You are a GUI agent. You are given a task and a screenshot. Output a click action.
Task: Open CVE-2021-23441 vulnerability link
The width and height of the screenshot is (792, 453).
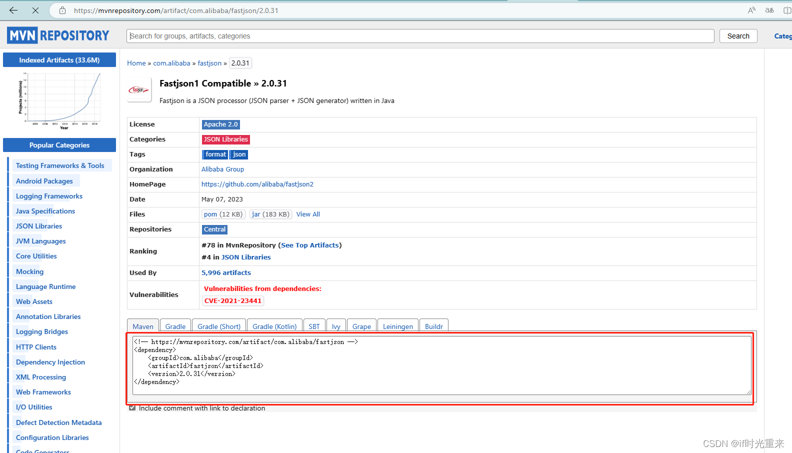233,301
